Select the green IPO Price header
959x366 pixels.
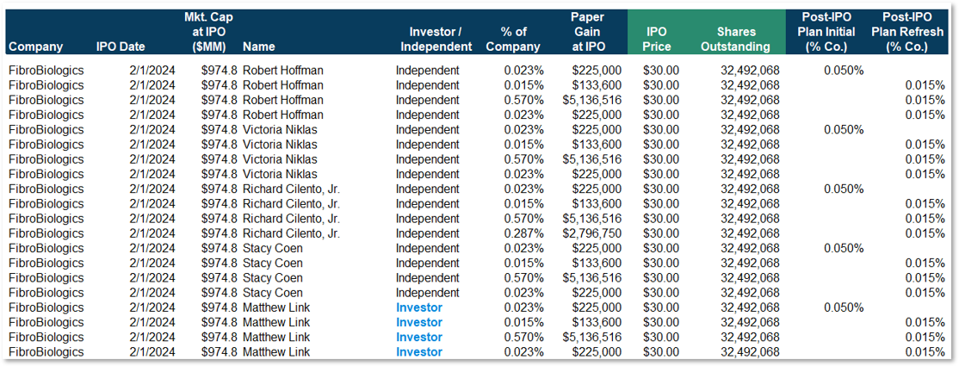coord(656,40)
